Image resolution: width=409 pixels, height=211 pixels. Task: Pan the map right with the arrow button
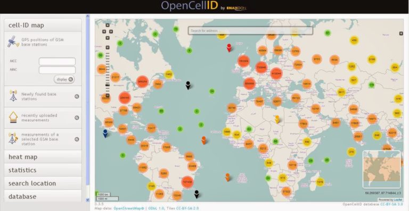pos(111,31)
